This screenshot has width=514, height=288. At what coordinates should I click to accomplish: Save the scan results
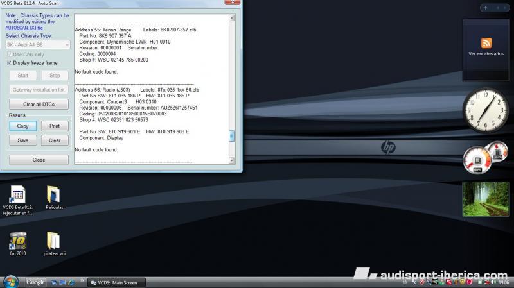tap(22, 140)
